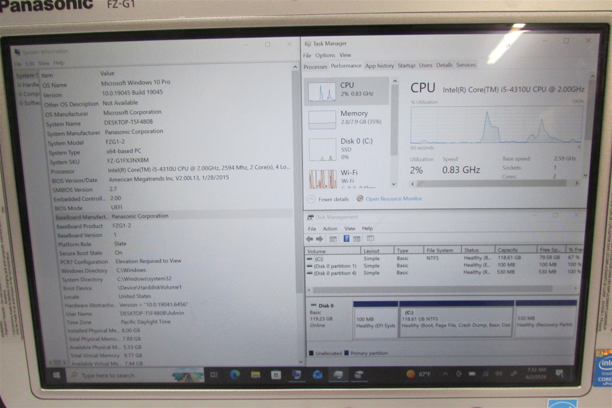Open Action Center notifications icon
Screen dimensions: 612x408
559,373
